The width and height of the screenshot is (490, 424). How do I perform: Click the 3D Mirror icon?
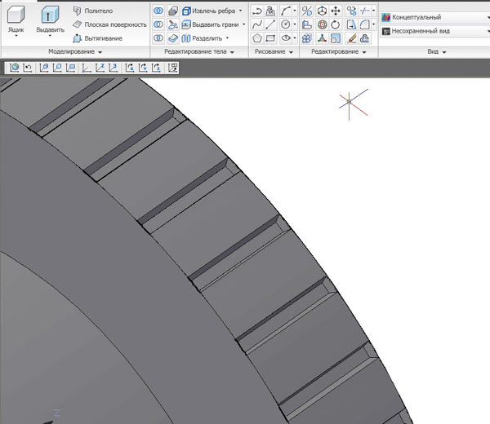tap(307, 11)
